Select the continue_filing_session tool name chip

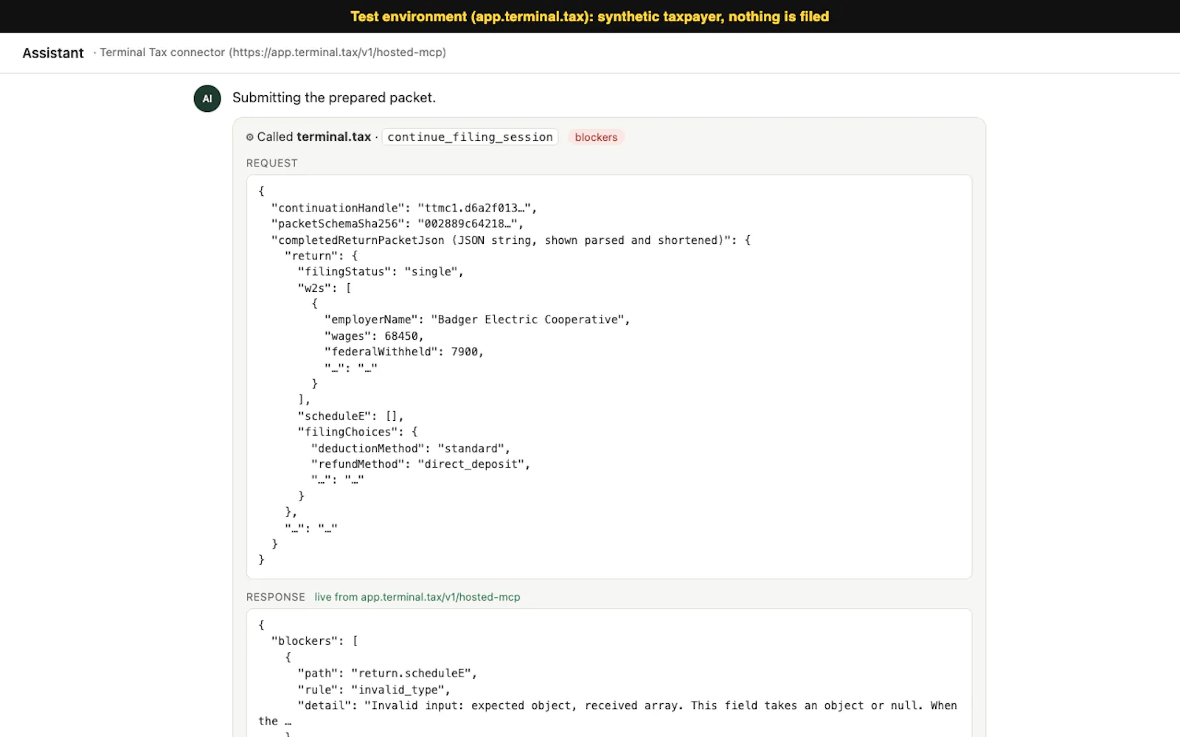click(x=470, y=137)
